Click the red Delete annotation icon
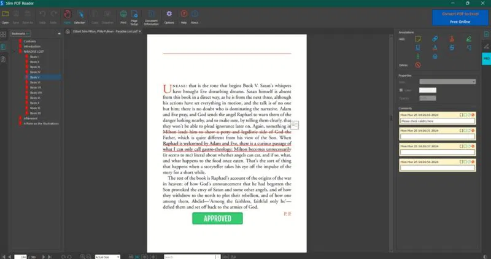The width and height of the screenshot is (491, 259). pos(418,65)
